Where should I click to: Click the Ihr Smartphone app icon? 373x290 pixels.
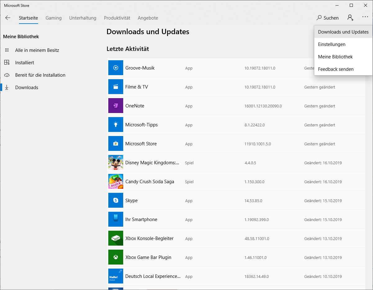point(116,219)
